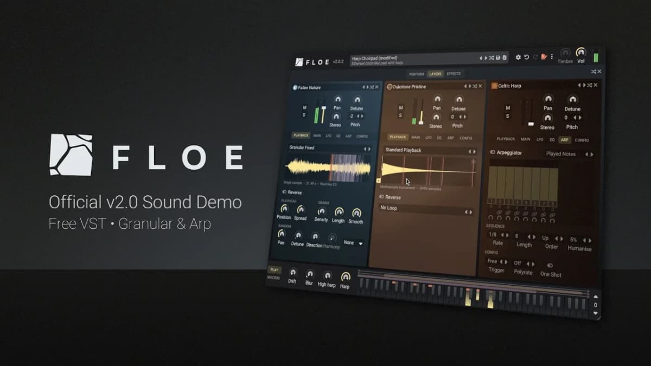Decrease keyboard octave with down arrow
Image resolution: width=651 pixels, height=366 pixels.
click(x=596, y=313)
